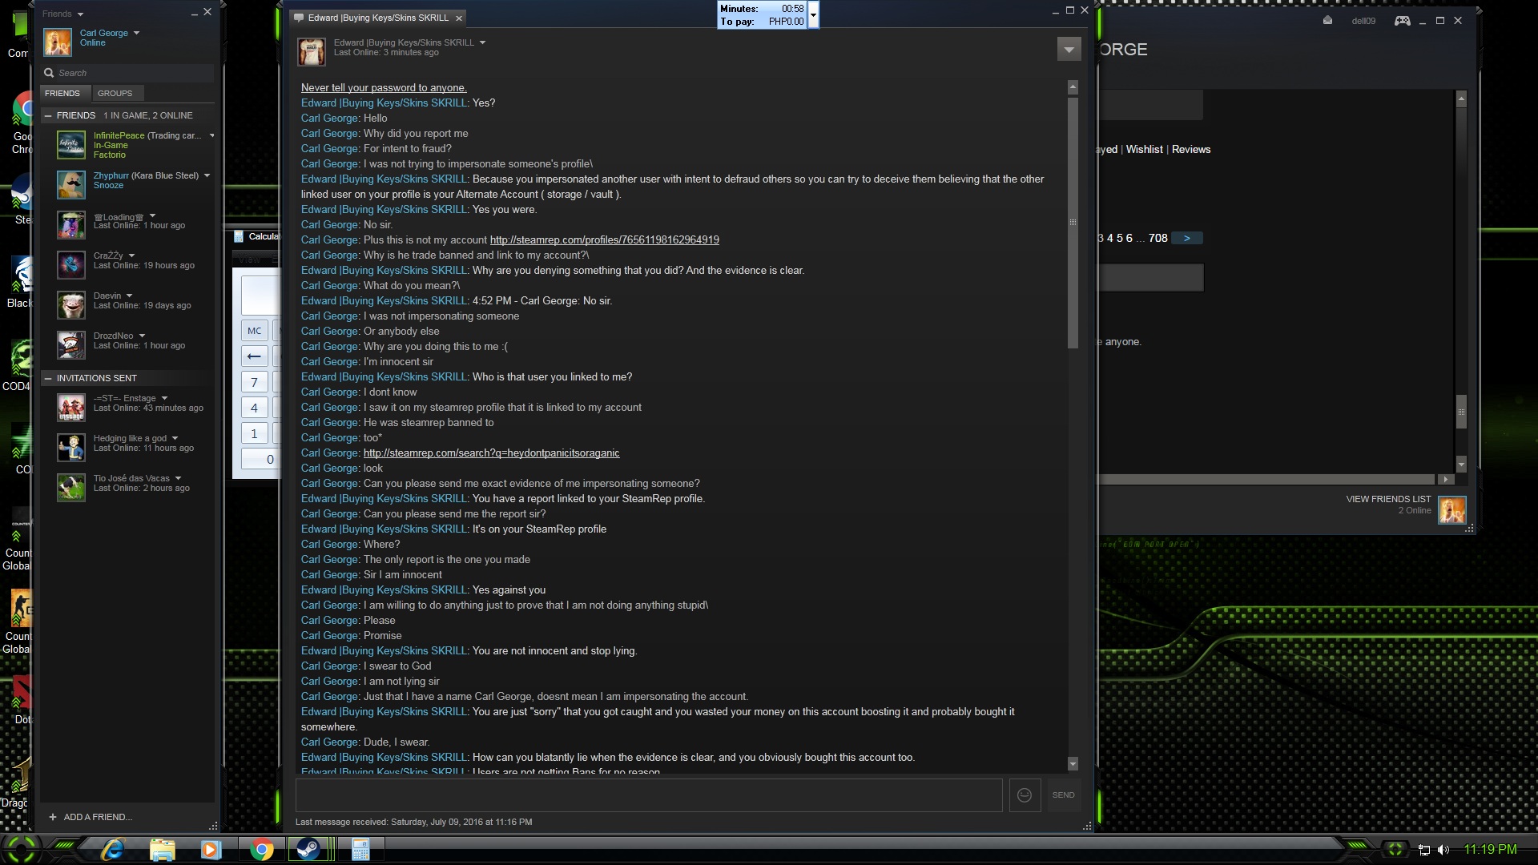Collapse the Invitations Sent section
This screenshot has height=865, width=1538.
click(x=48, y=378)
